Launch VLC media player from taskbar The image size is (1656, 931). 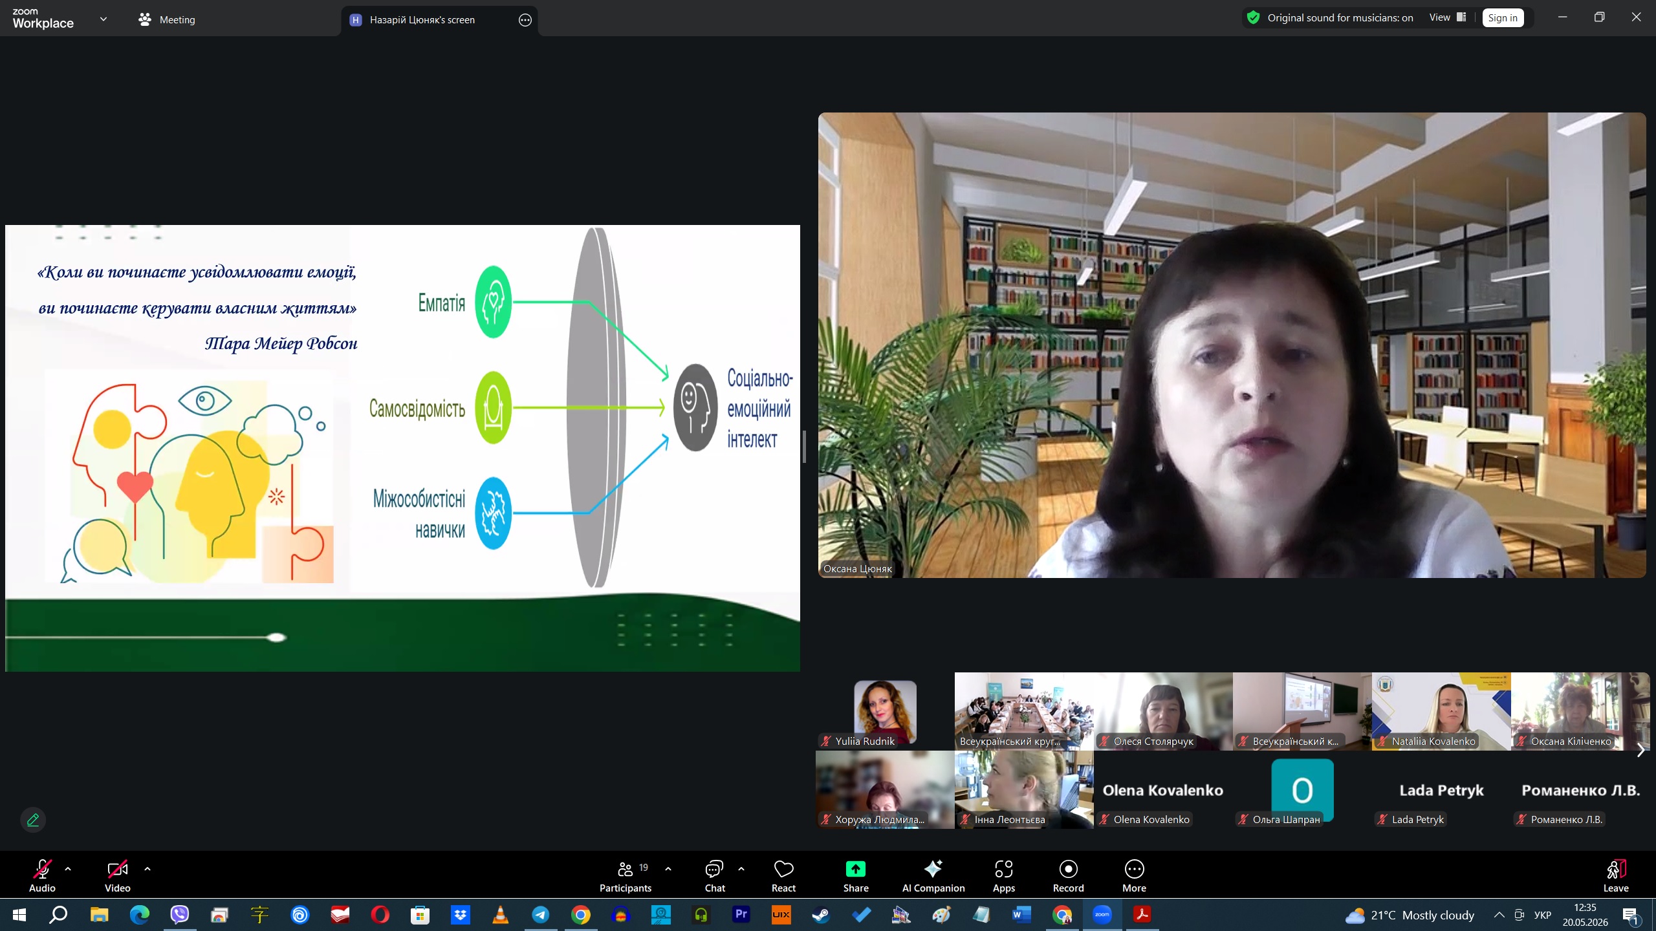500,915
